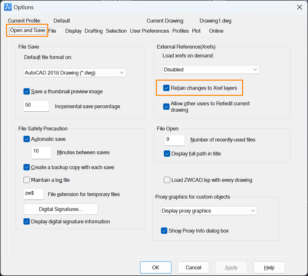The width and height of the screenshot is (308, 276).
Task: Click the Default profile name text
Action: pyautogui.click(x=62, y=21)
